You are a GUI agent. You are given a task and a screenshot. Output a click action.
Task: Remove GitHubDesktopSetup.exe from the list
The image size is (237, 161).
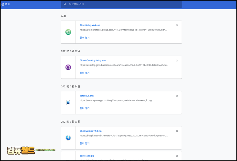(x=177, y=61)
